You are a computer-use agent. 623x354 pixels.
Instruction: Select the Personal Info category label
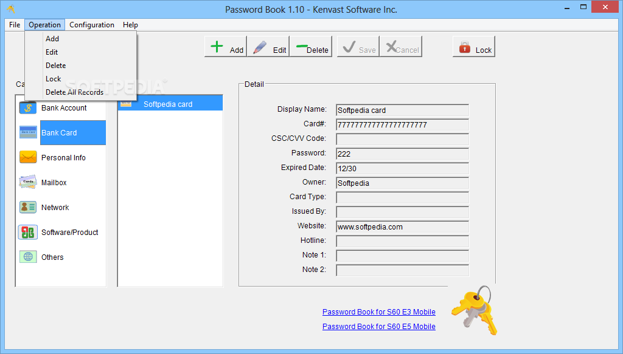coord(63,158)
